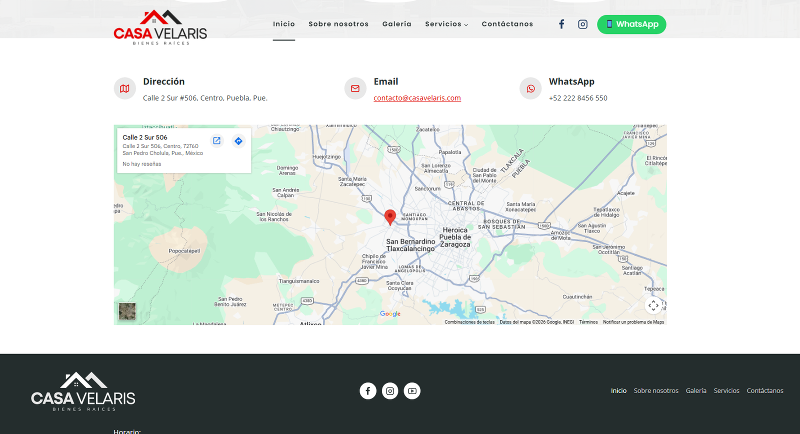800x434 pixels.
Task: Open the footer YouTube circle icon
Action: [412, 391]
